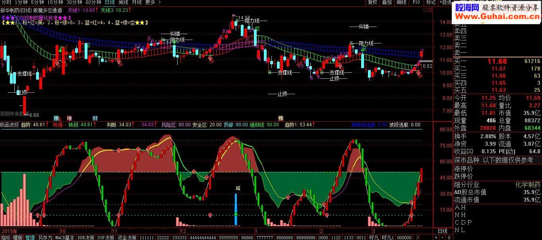Click the 神奇线选股 label

pyautogui.click(x=363, y=125)
